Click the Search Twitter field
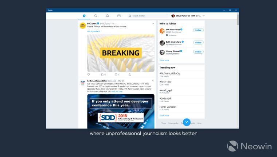The height and width of the screenshot is (157, 277). point(148,16)
